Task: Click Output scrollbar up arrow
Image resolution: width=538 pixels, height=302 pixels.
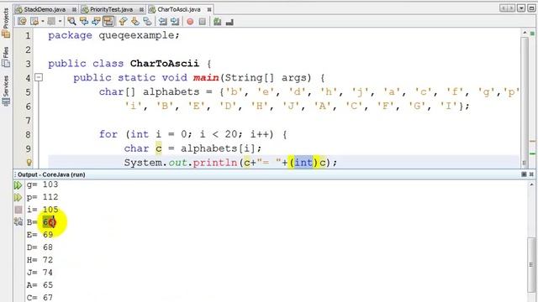Action: [531, 185]
